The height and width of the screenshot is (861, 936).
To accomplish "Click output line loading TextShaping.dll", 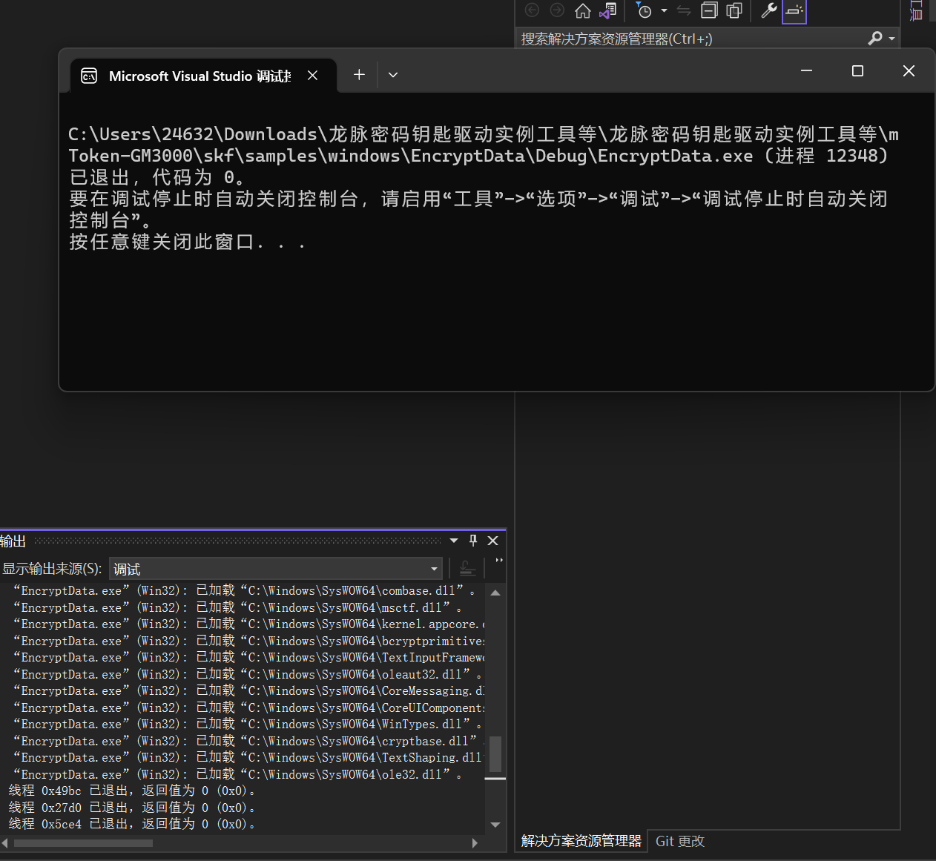I will 248,757.
